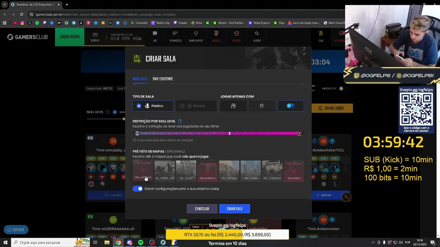Choose the gray verified badge option
The image size is (440, 247).
click(x=262, y=106)
